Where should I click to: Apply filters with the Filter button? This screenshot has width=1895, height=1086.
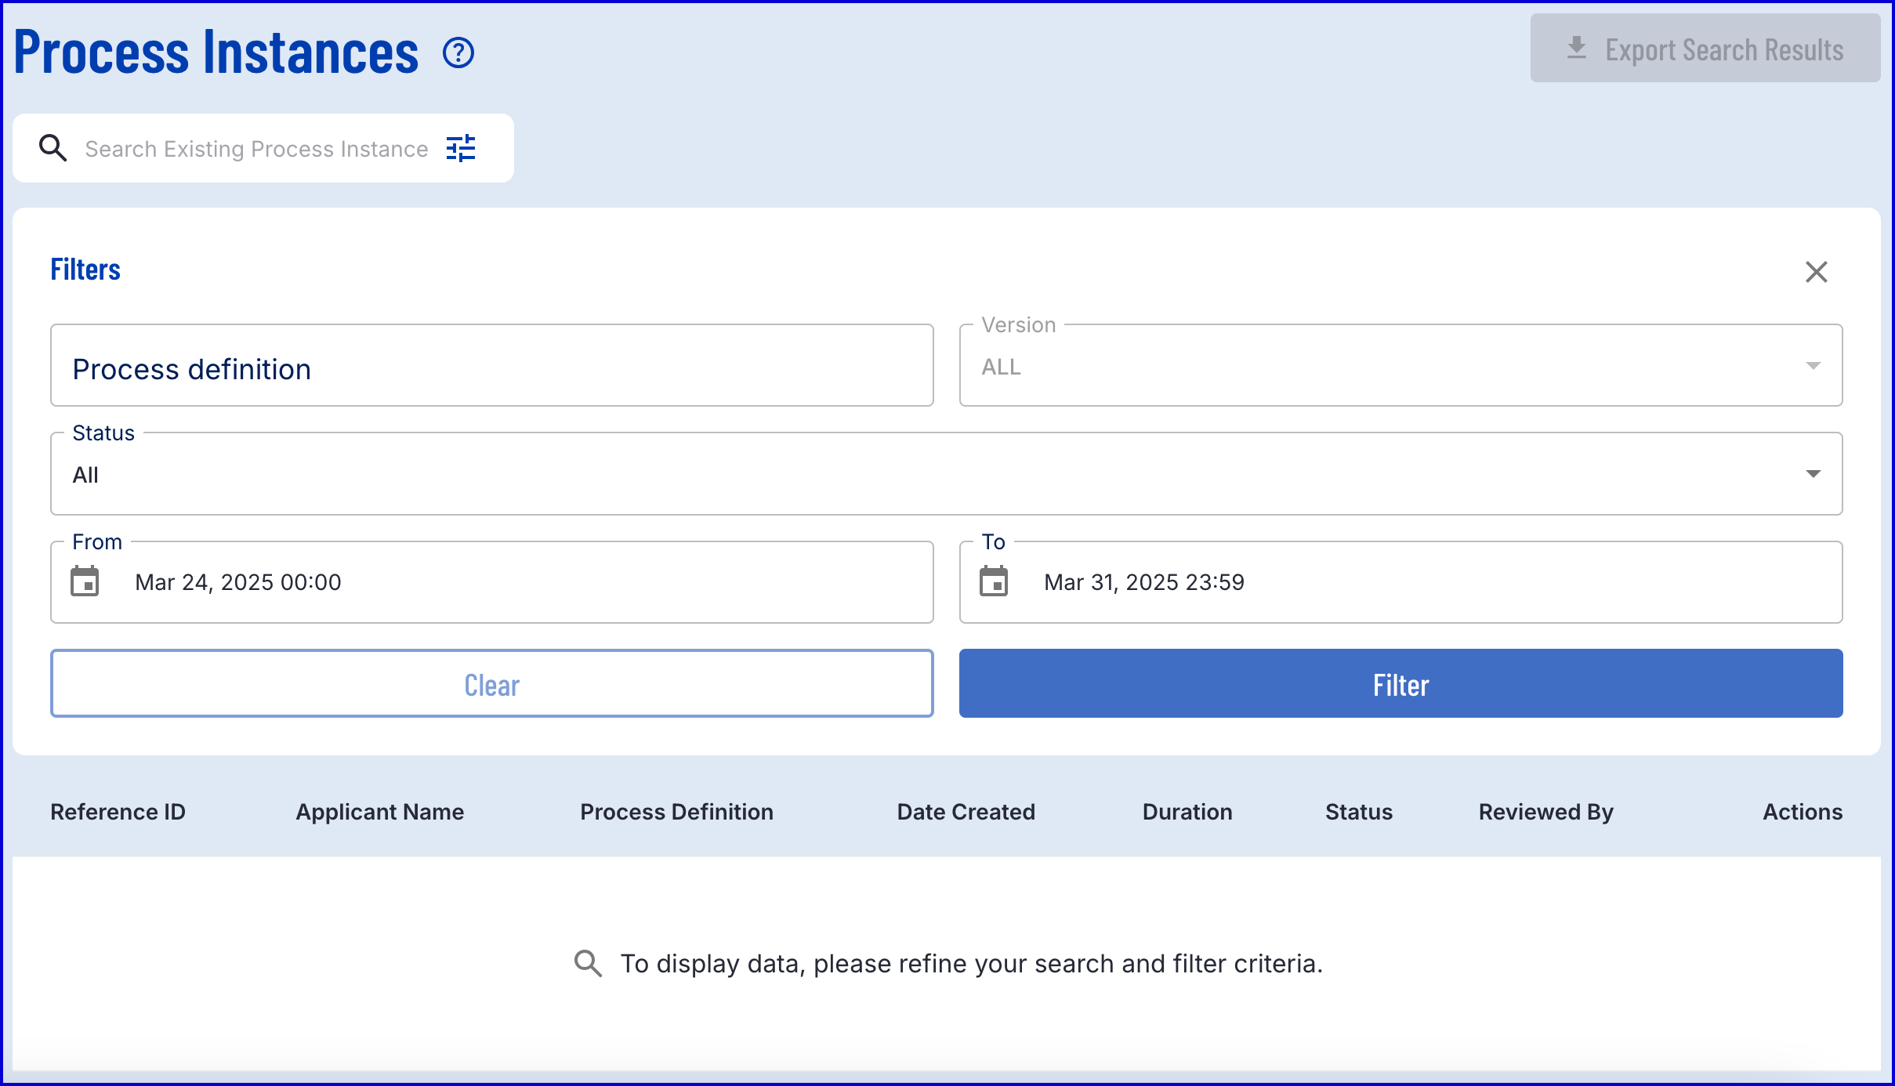click(x=1400, y=683)
